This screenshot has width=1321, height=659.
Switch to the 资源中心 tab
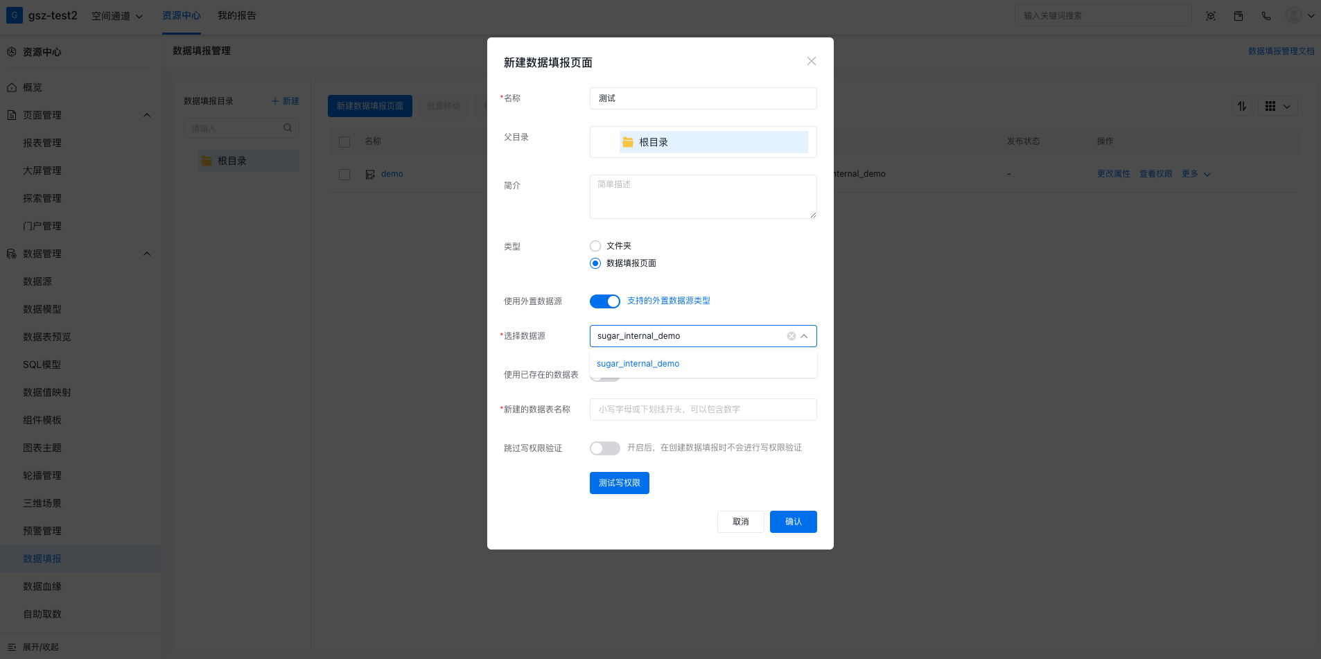coord(182,15)
